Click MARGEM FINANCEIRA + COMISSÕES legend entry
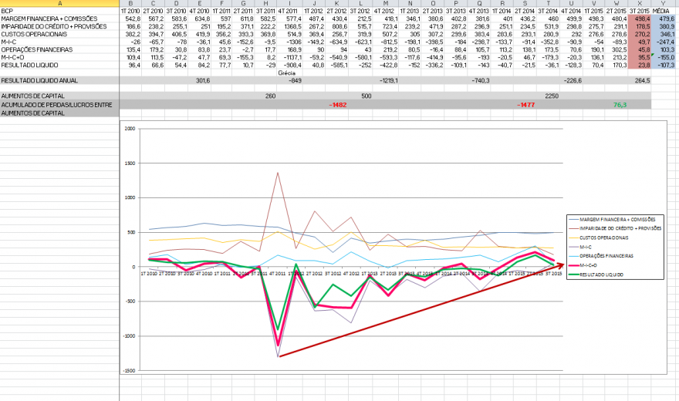 pos(613,219)
